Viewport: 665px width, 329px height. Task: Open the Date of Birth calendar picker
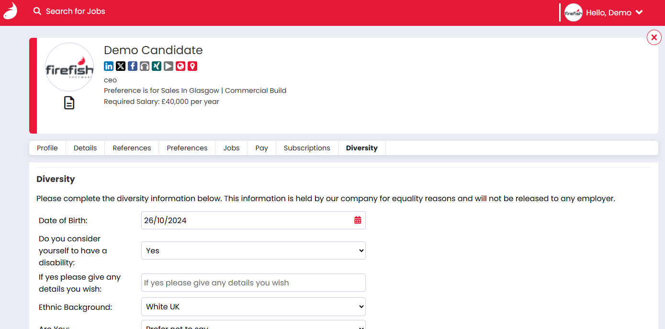pos(358,220)
